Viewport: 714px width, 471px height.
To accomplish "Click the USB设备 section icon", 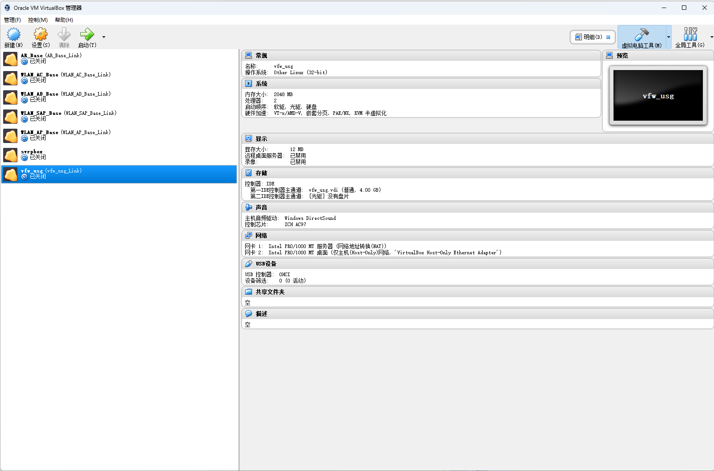I will click(x=249, y=264).
